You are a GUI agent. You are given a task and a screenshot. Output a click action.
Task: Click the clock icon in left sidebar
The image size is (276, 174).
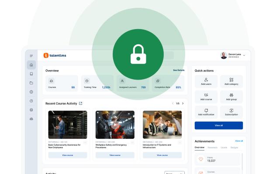click(x=31, y=100)
